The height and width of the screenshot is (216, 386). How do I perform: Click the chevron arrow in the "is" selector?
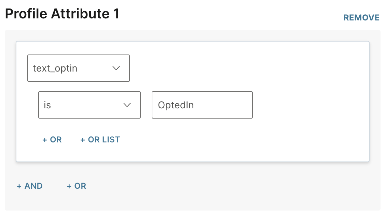[x=127, y=105]
